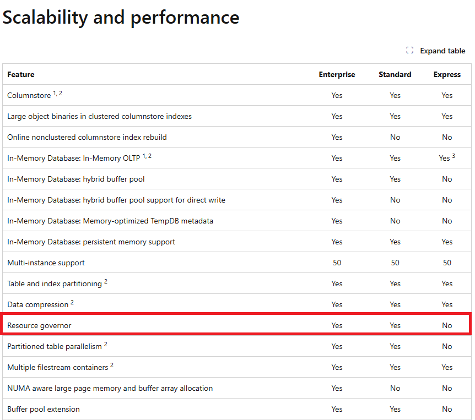Click Data compression feature text
This screenshot has height=420, width=475.
tap(38, 304)
